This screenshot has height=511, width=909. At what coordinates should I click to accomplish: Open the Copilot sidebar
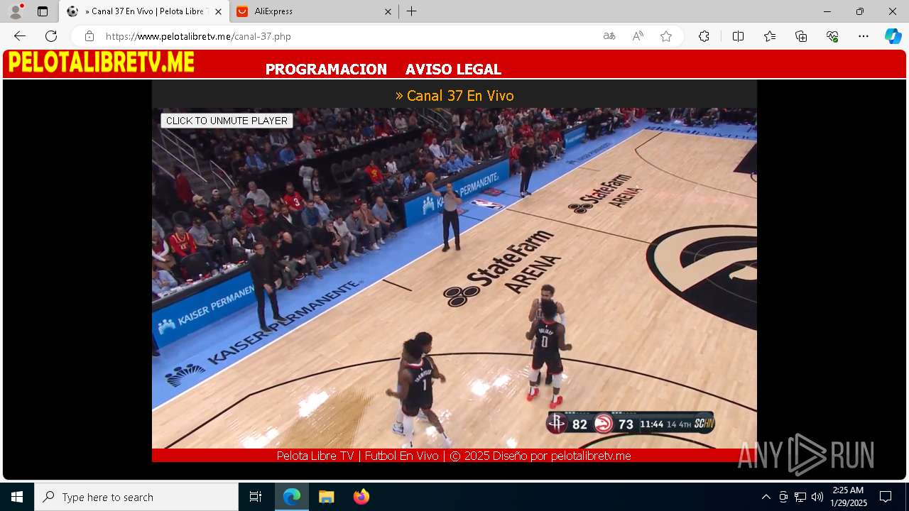point(893,36)
